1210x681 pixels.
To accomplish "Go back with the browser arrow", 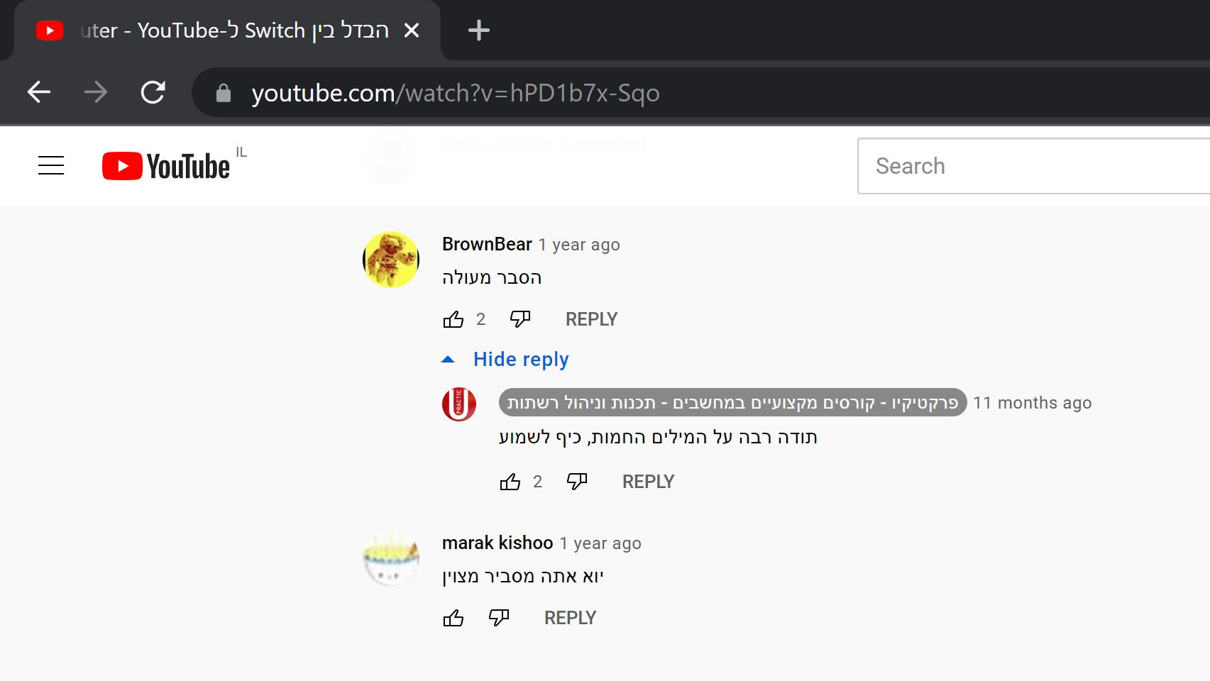I will [x=39, y=92].
